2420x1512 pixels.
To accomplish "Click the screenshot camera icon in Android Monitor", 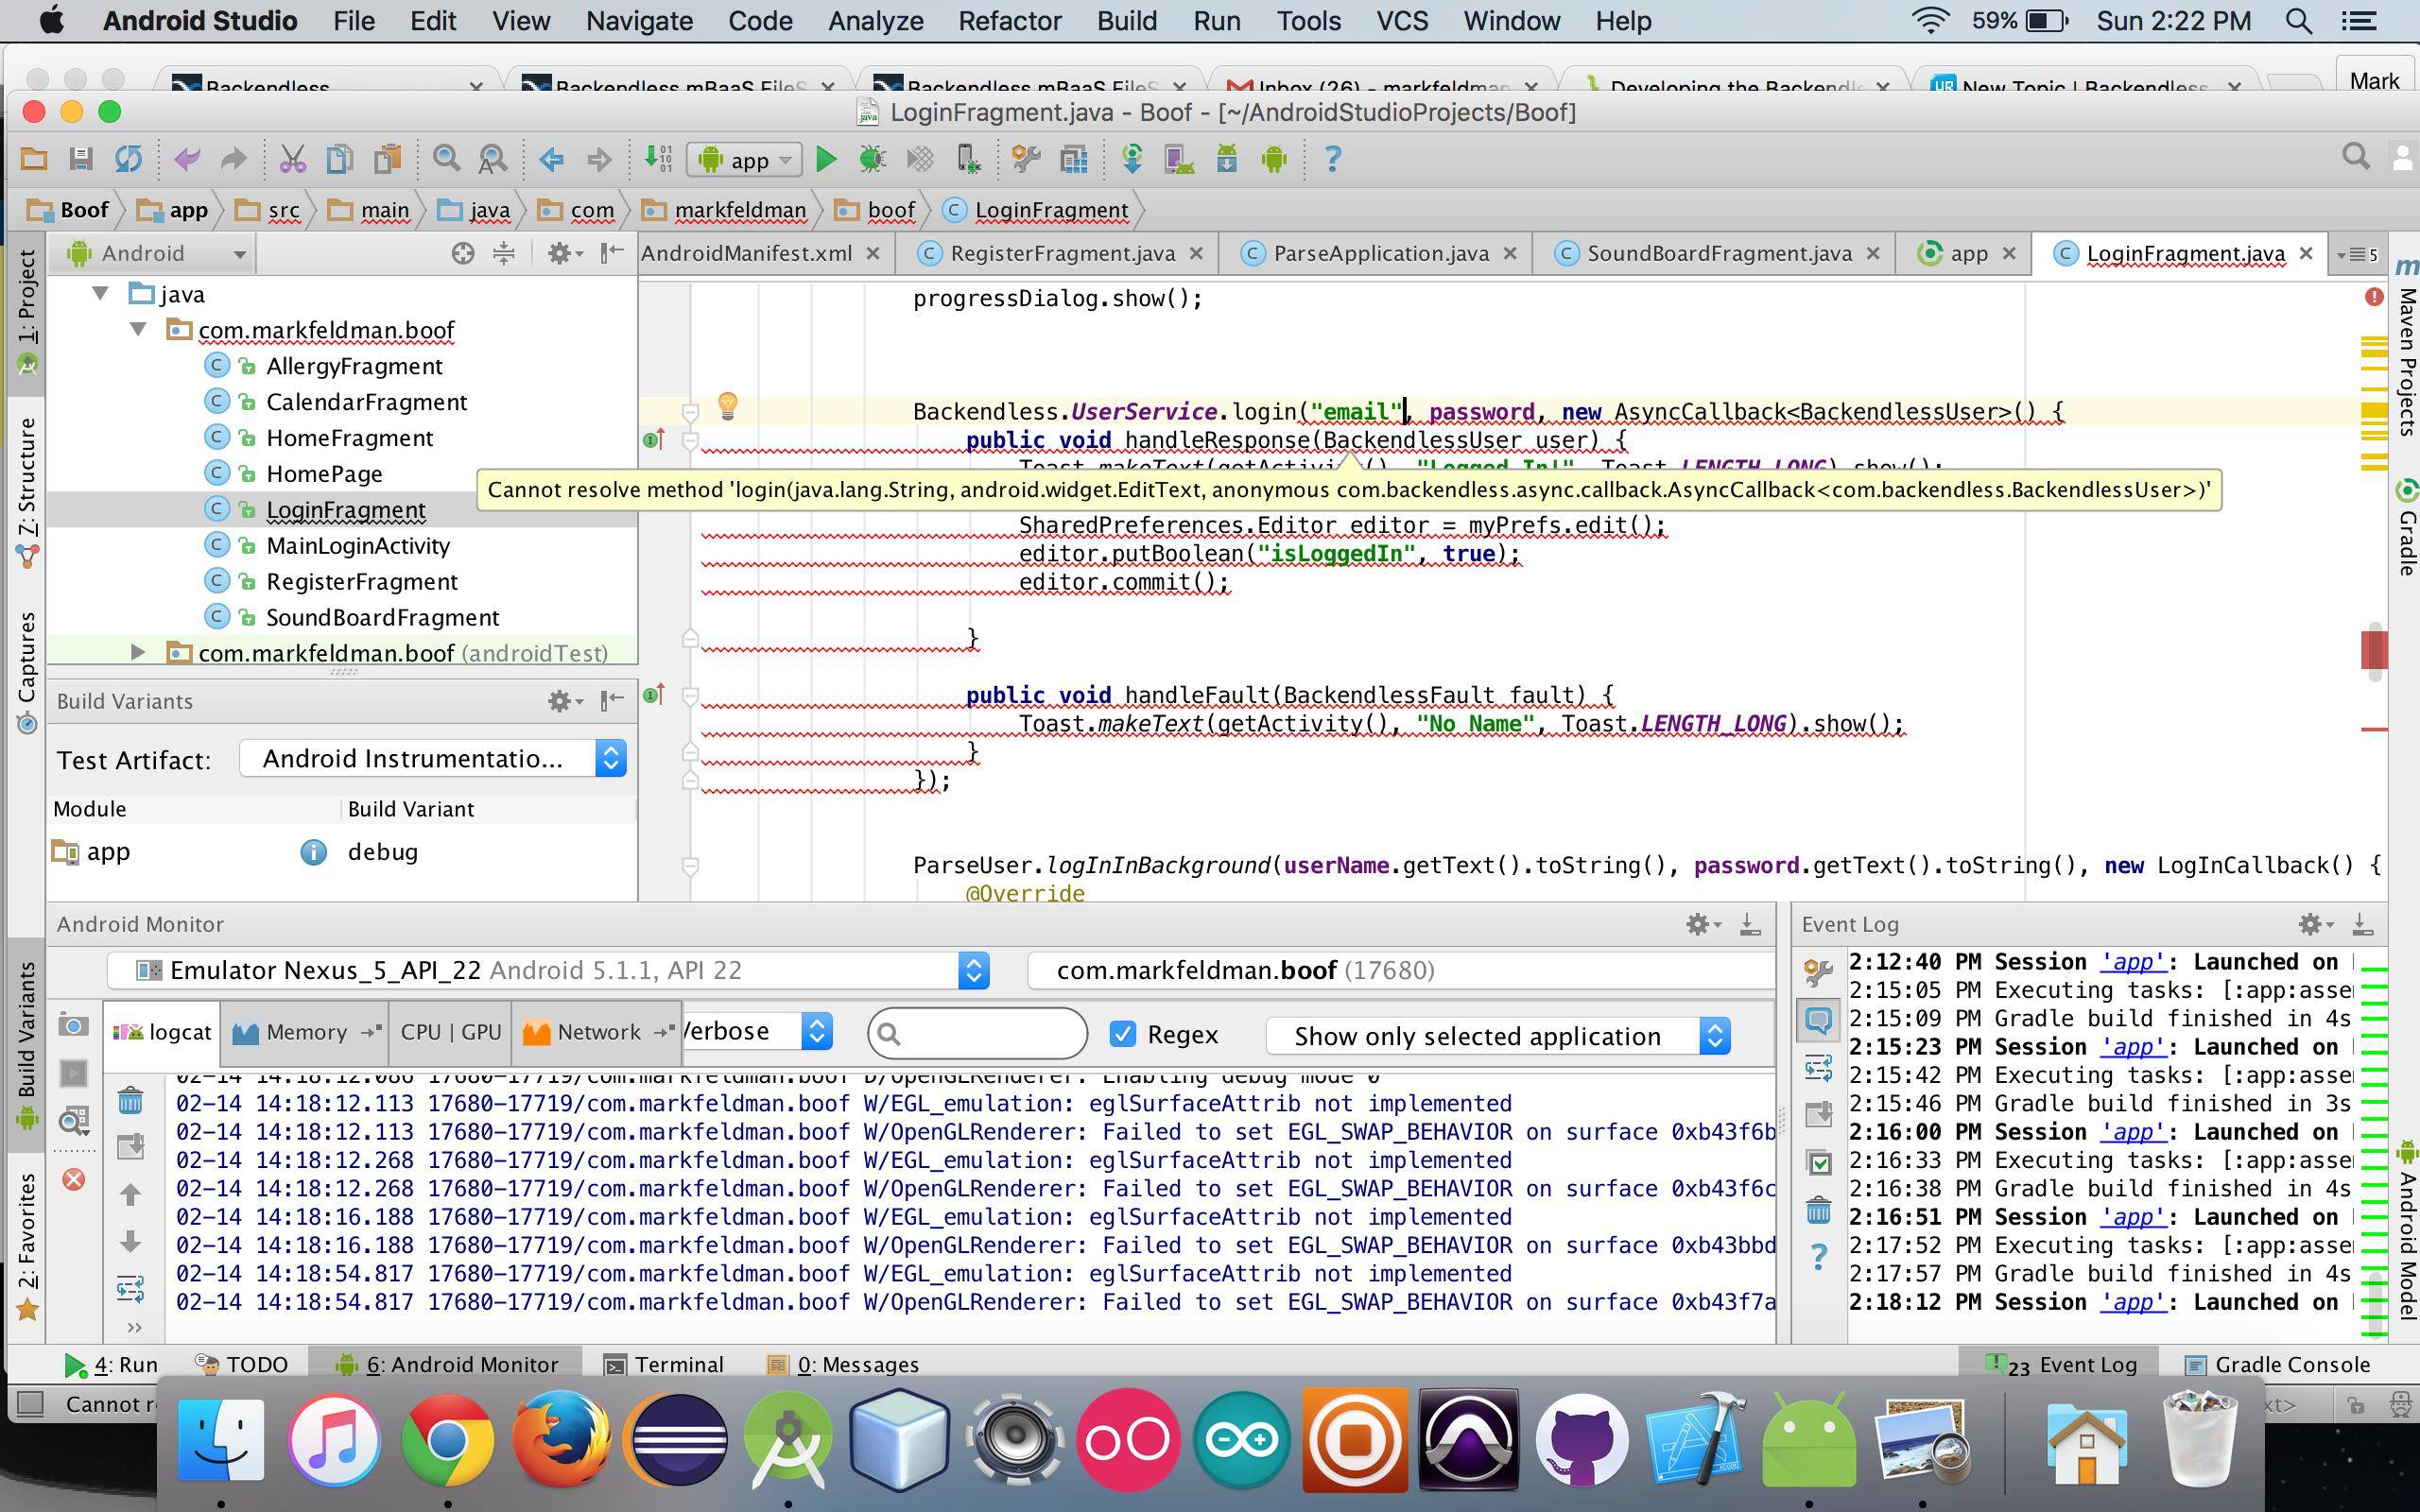I will coord(74,1026).
